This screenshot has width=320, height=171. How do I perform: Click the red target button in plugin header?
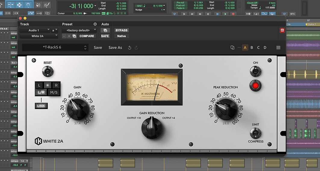(x=282, y=30)
